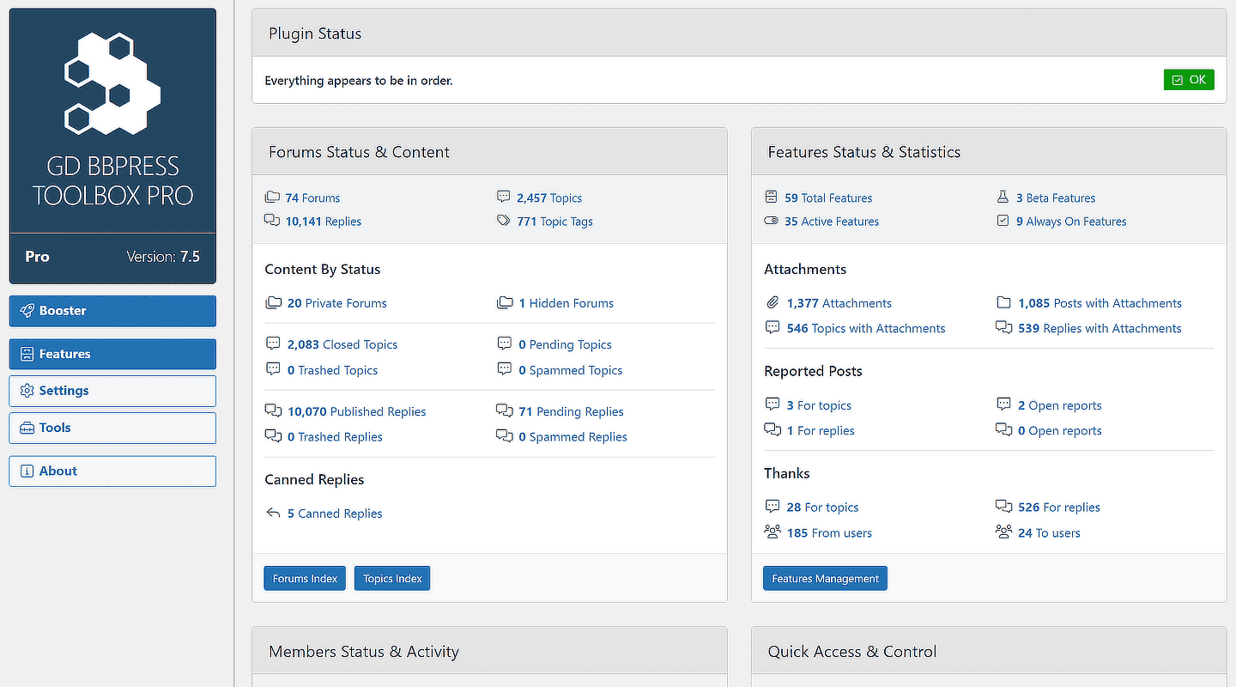1236x687 pixels.
Task: Click the Everything appears to be in order message
Action: coord(359,81)
